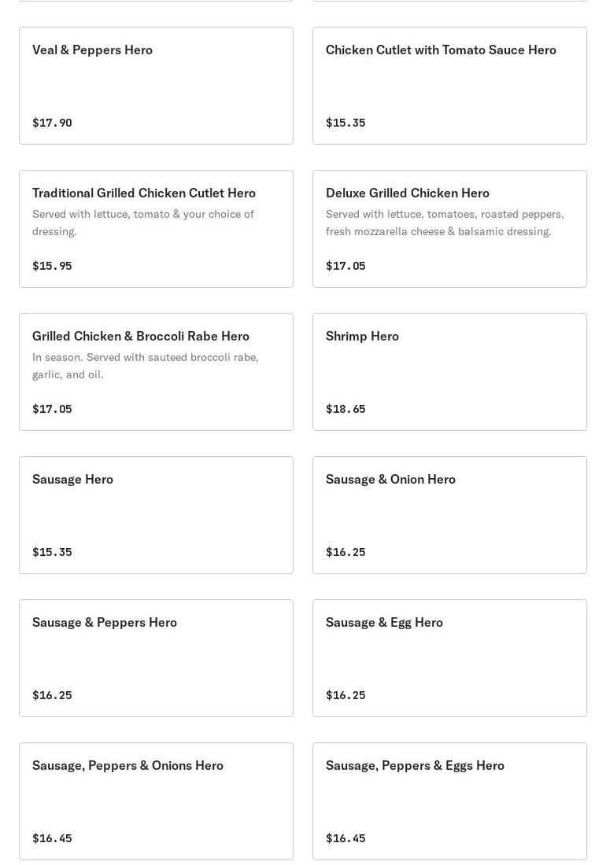The width and height of the screenshot is (606, 865).
Task: Click the 'In season' broccoli rabe description
Action: 146,366
